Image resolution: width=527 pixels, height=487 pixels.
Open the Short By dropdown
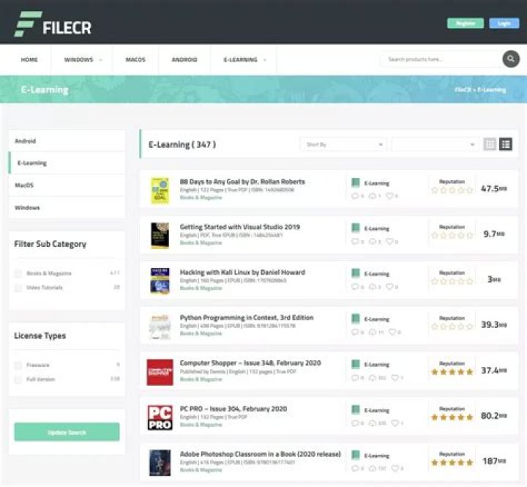click(x=343, y=144)
